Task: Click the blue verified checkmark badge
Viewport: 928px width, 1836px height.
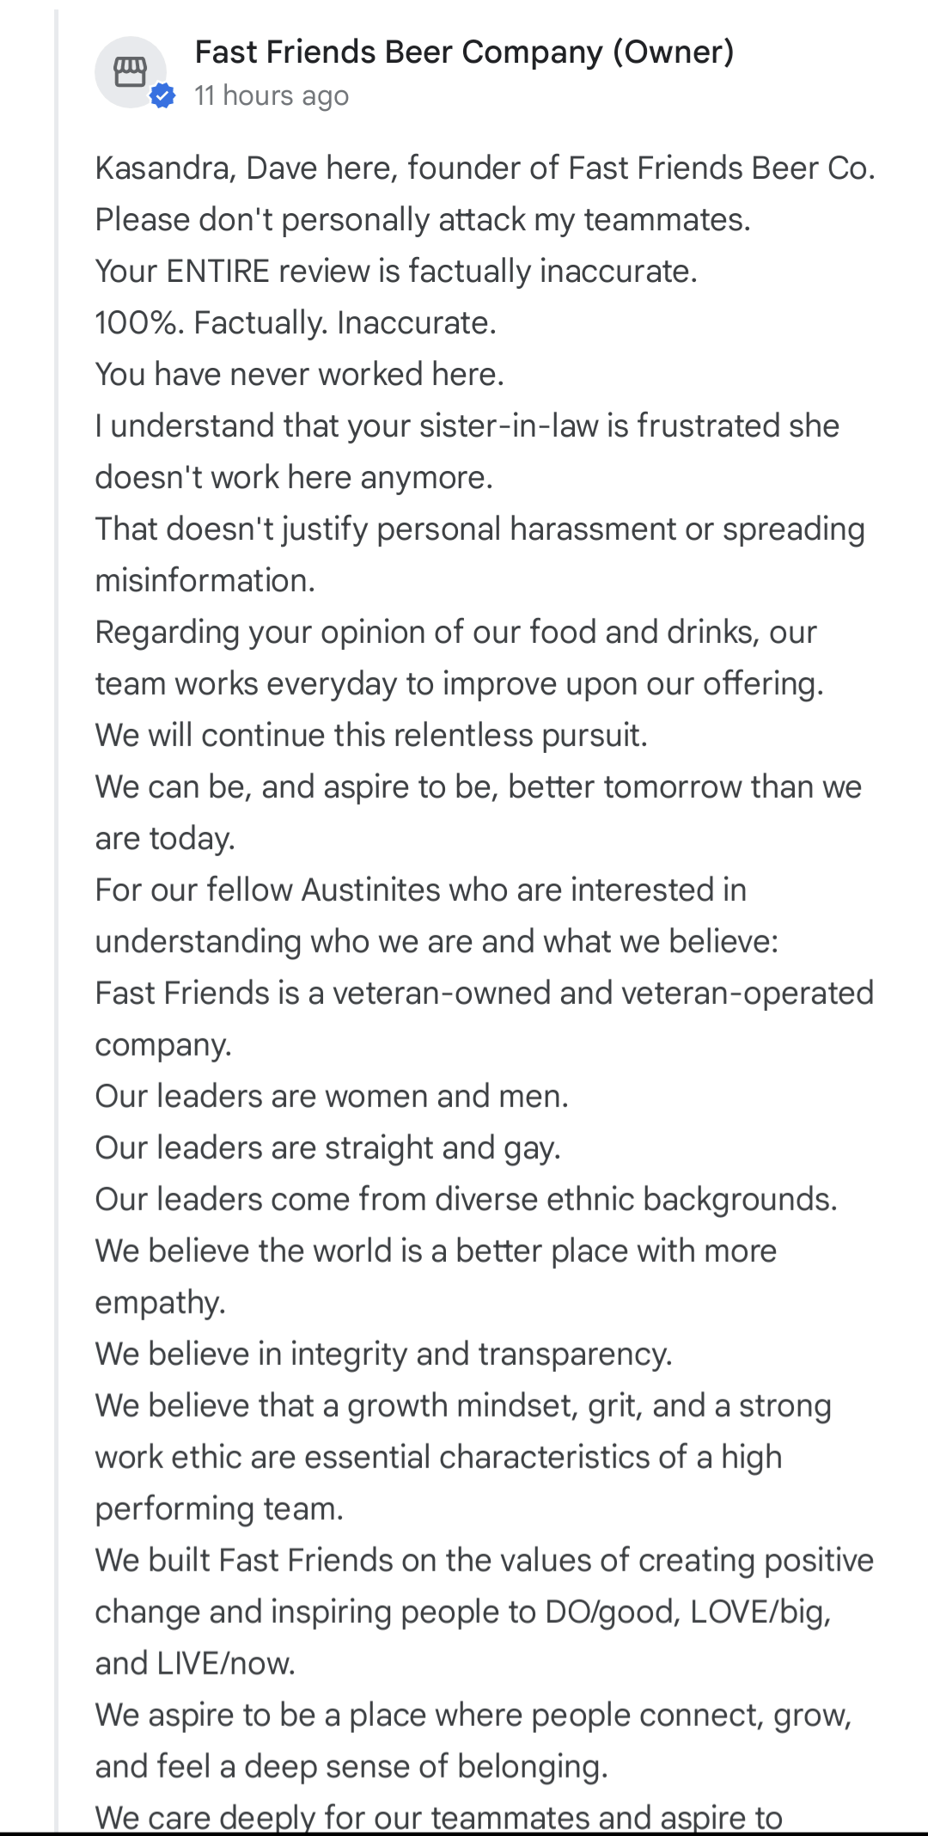Action: 162,95
